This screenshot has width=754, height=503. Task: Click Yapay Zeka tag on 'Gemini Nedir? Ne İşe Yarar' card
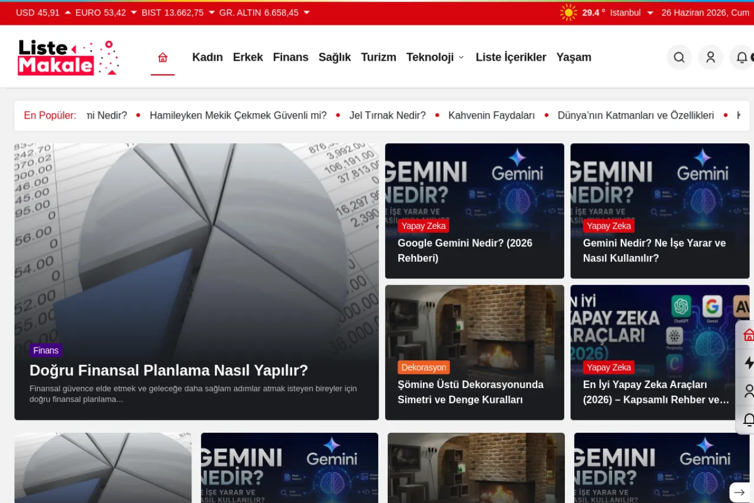[609, 226]
